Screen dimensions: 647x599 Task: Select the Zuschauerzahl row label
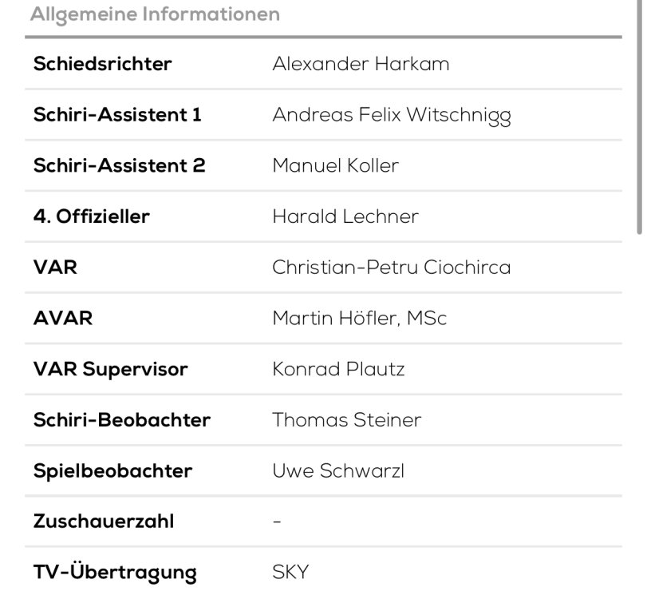(x=103, y=522)
